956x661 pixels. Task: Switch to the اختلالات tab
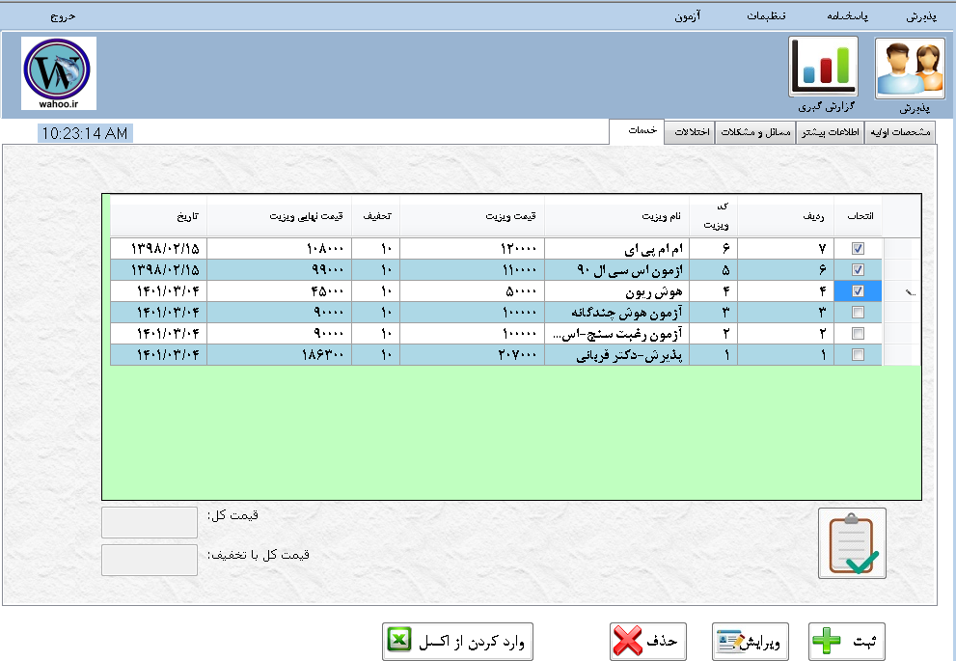692,132
